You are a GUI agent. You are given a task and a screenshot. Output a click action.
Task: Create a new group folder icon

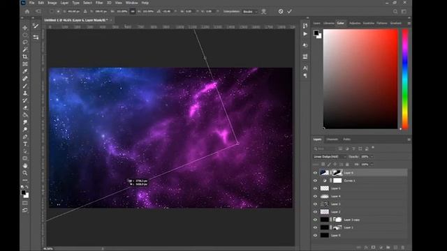(388, 248)
